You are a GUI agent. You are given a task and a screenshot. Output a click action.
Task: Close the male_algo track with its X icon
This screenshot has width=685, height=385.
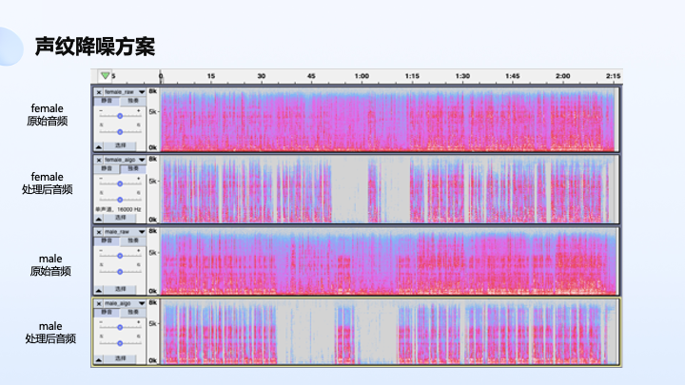(x=99, y=303)
